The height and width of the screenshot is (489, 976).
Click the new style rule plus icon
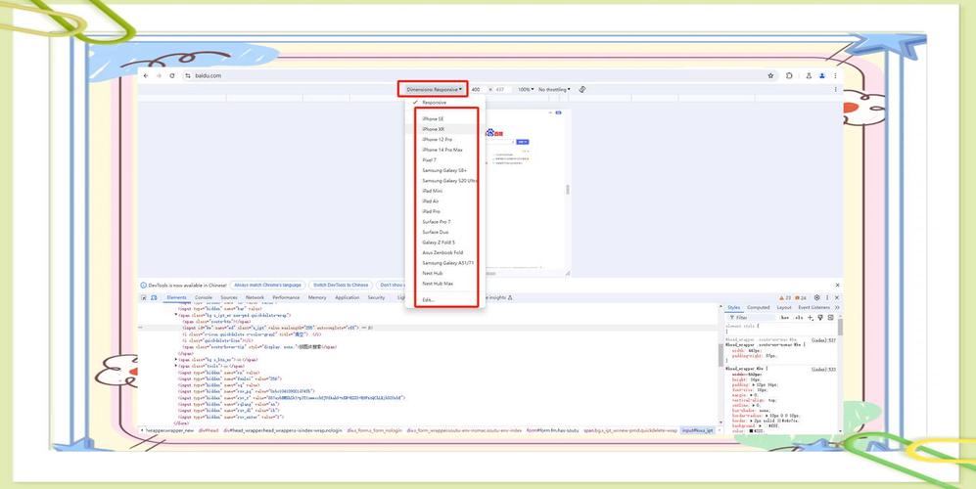811,317
